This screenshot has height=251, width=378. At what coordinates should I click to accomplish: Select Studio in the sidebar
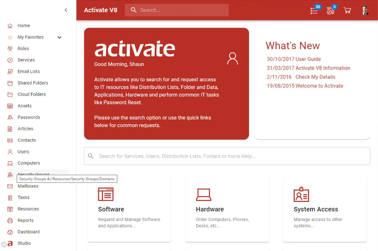pyautogui.click(x=24, y=243)
